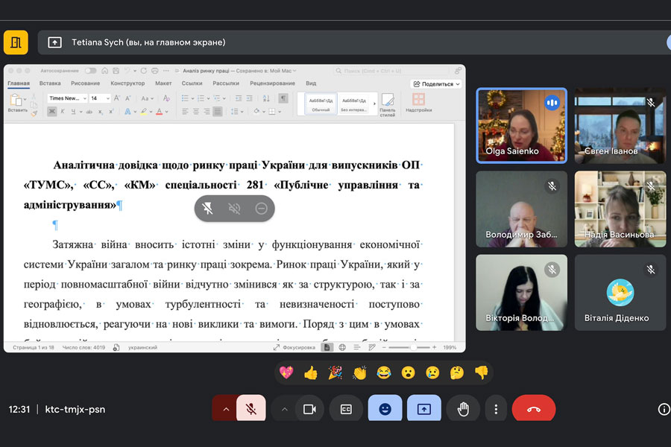Raise hand in the meeting

pos(463,409)
